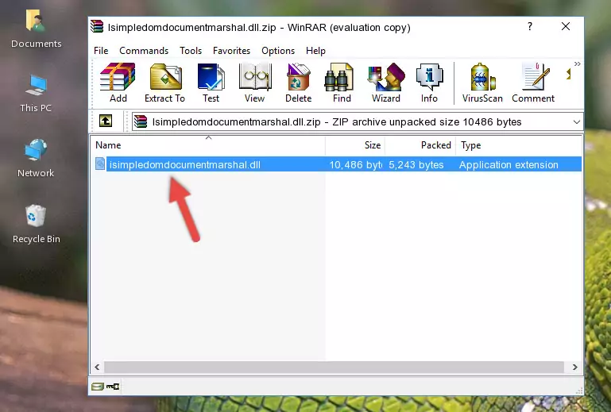Open the Tools menu
The image size is (611, 412).
click(191, 51)
